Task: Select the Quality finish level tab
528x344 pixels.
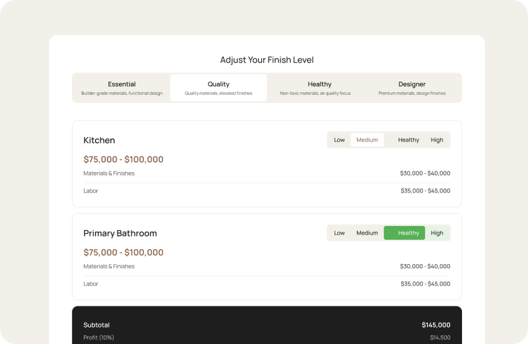Action: pos(218,88)
